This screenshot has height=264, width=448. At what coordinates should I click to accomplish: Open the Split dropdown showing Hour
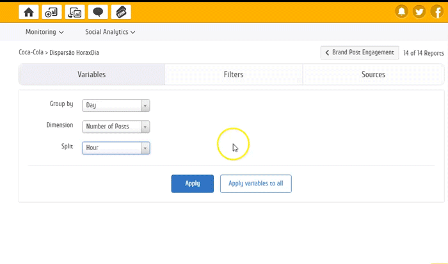116,148
